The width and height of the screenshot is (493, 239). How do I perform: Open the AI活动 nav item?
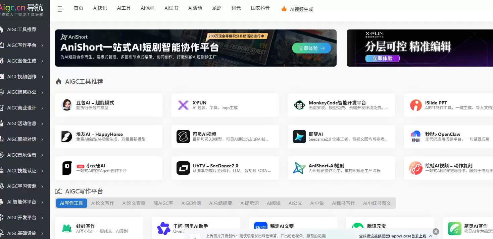tap(195, 8)
